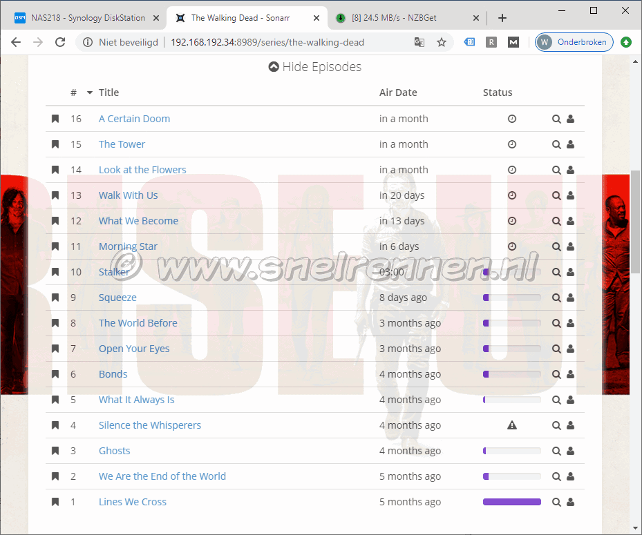
Task: Open a new browser tab
Action: tap(502, 18)
